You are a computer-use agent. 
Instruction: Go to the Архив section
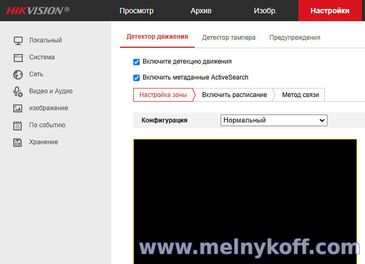(201, 11)
